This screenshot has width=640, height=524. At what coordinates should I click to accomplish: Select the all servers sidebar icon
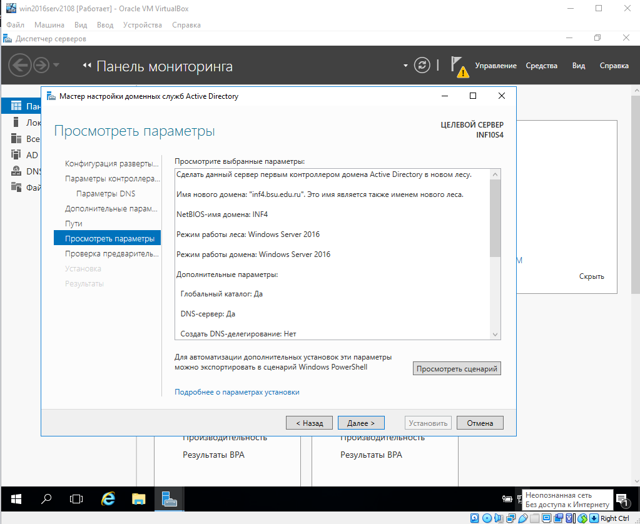16,139
